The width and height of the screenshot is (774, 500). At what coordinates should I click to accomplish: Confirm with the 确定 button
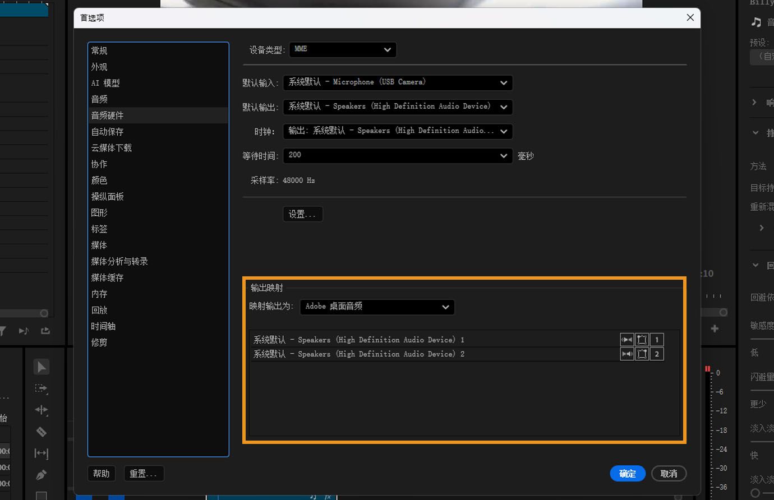[x=628, y=474]
